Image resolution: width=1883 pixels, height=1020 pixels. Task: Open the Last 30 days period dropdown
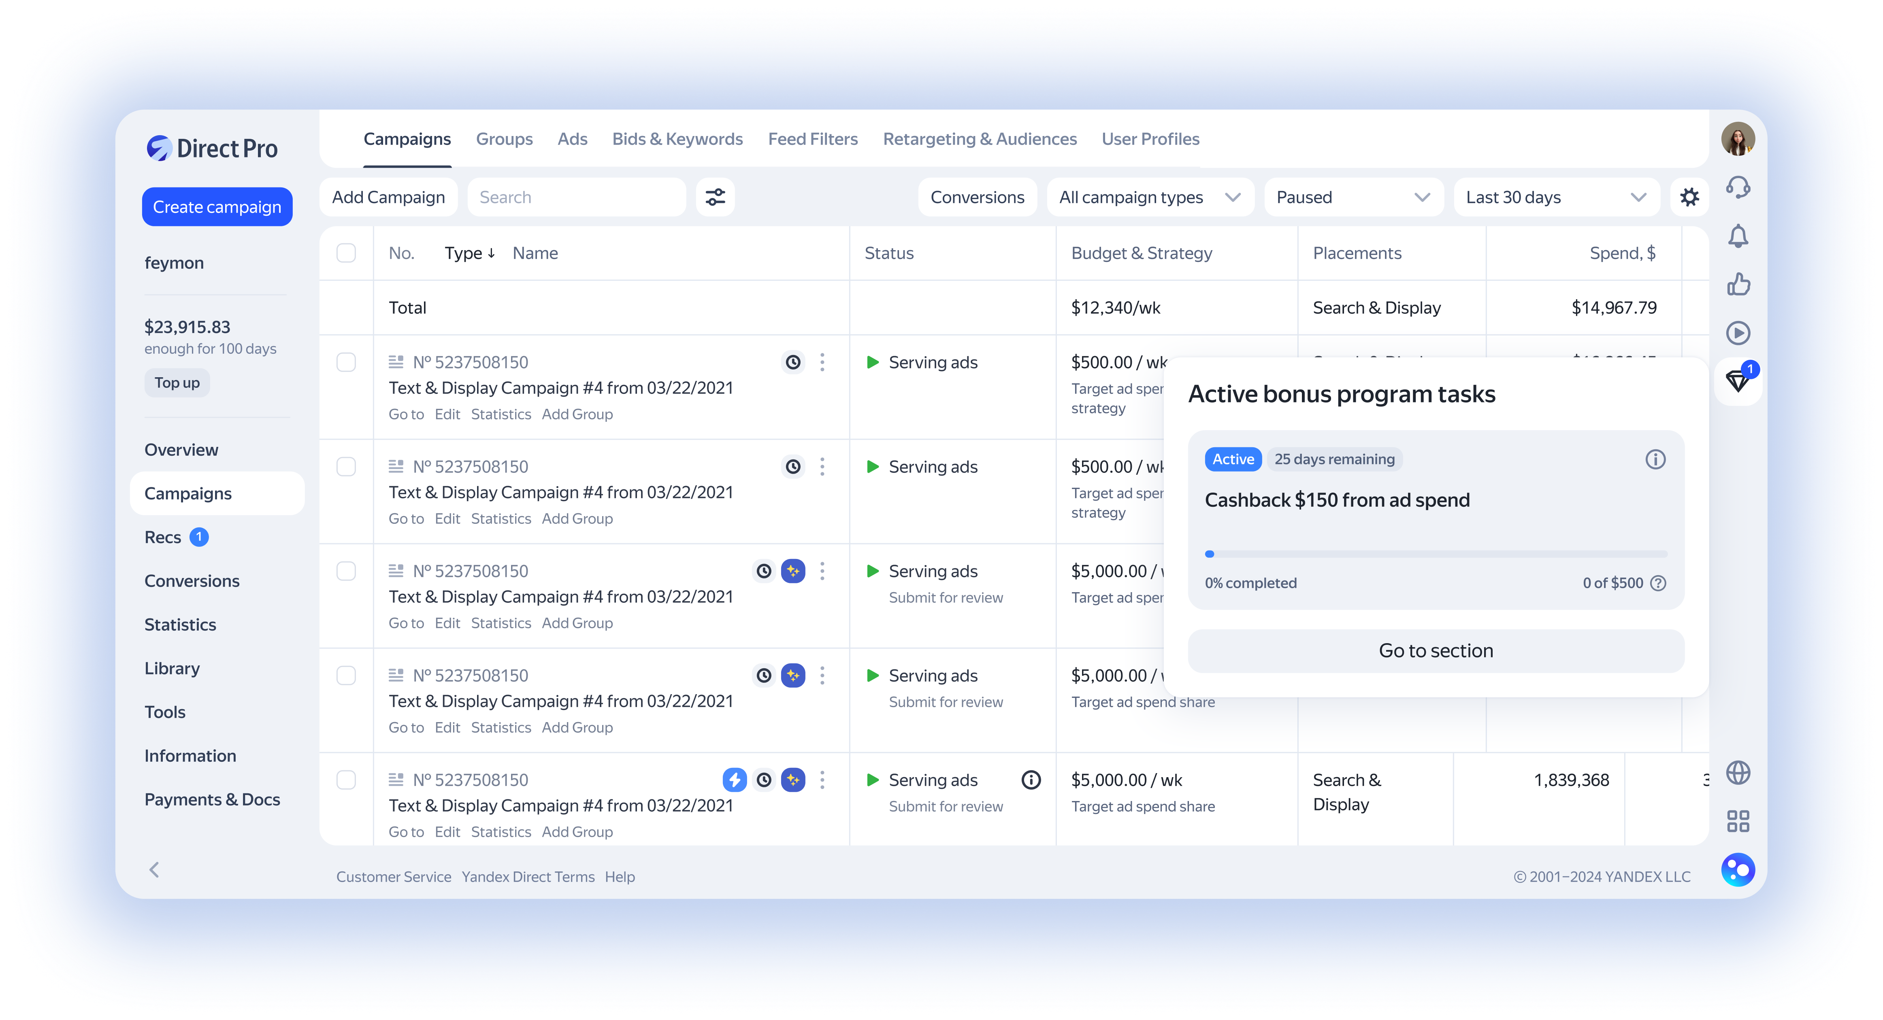1557,197
